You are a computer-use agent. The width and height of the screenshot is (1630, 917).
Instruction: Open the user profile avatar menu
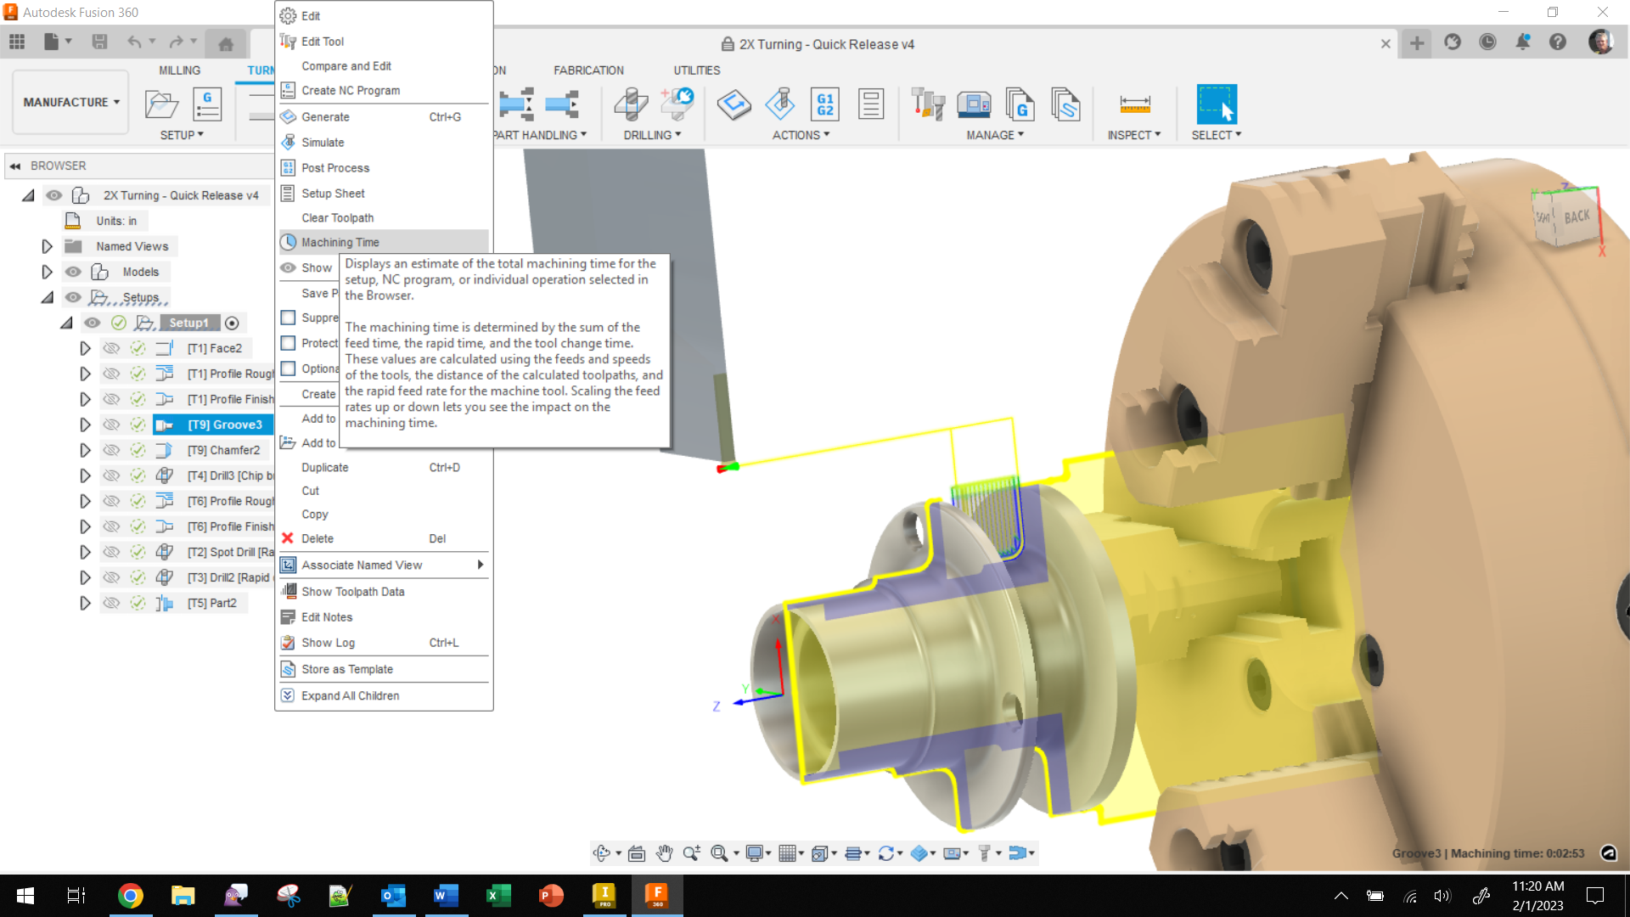point(1600,43)
